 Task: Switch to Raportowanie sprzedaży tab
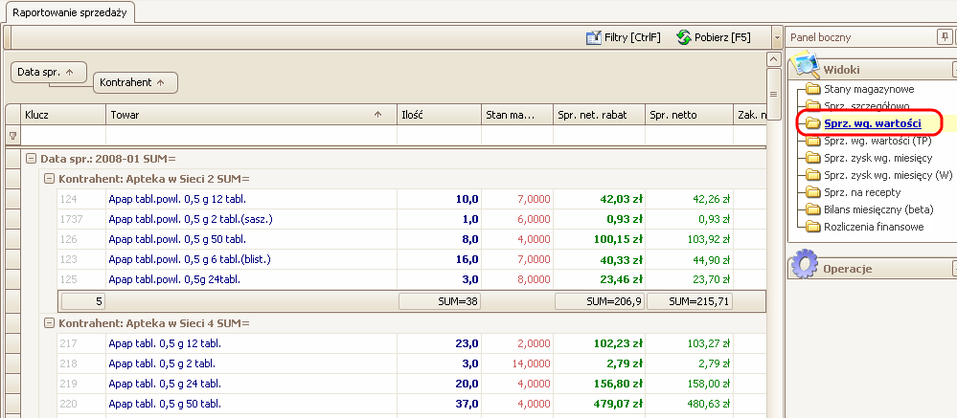70,12
